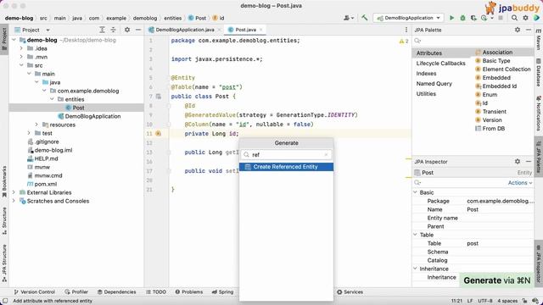Clear the Generate search text
Image resolution: width=543 pixels, height=305 pixels.
(x=326, y=154)
